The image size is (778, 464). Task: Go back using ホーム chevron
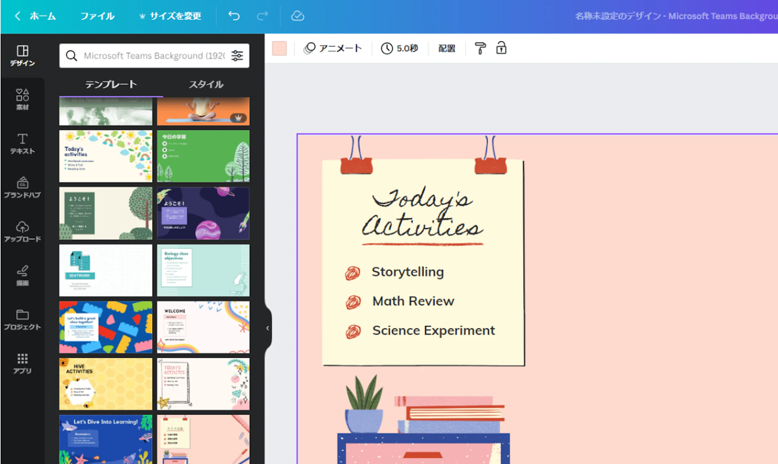(17, 16)
